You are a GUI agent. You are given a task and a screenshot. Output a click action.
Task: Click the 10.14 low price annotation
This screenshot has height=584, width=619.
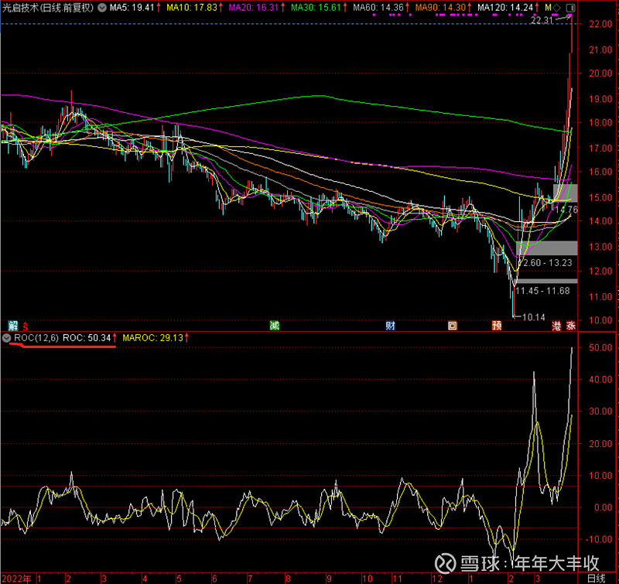[533, 317]
